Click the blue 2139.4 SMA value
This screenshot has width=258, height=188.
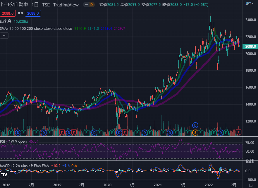point(106,29)
